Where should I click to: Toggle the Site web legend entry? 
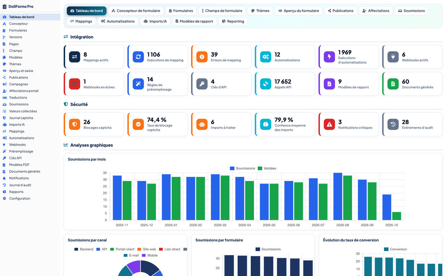pyautogui.click(x=147, y=249)
